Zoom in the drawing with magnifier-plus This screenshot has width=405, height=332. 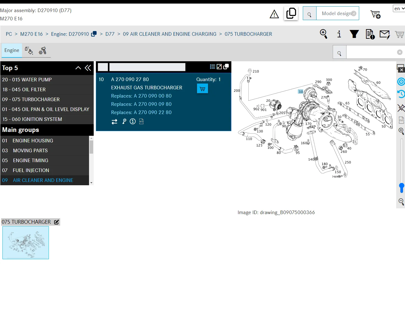(x=401, y=131)
